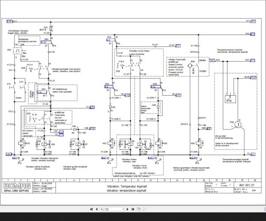This screenshot has height=221, width=266.
Task: Click the 'Temperaturanzeige Asphalt' caption
Action: (x=235, y=159)
